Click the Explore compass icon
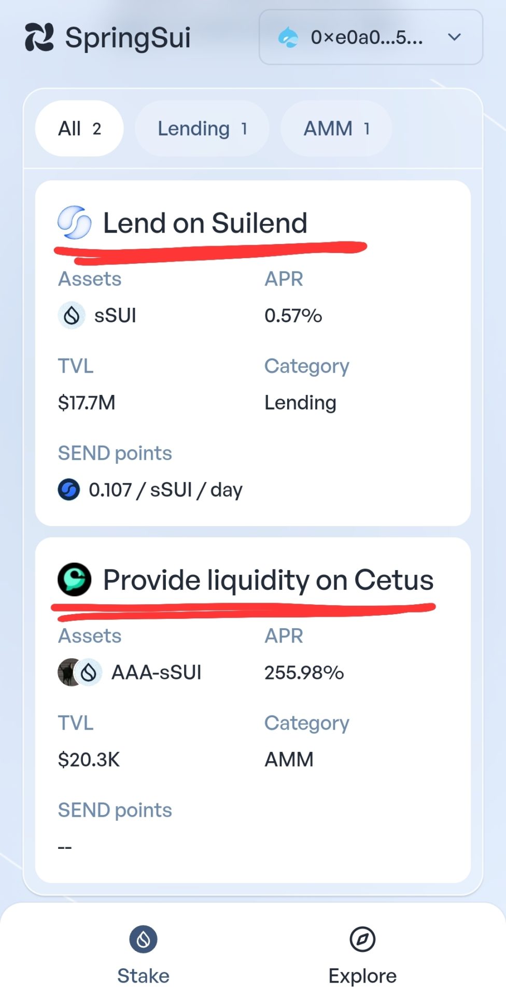This screenshot has height=995, width=506. tap(362, 939)
